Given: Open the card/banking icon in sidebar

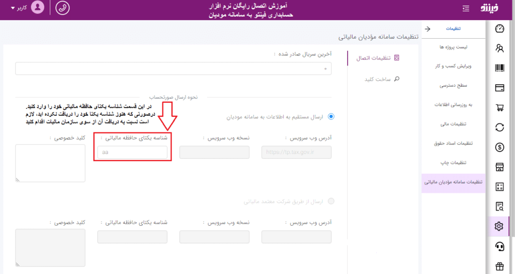Looking at the screenshot, I should tap(499, 88).
